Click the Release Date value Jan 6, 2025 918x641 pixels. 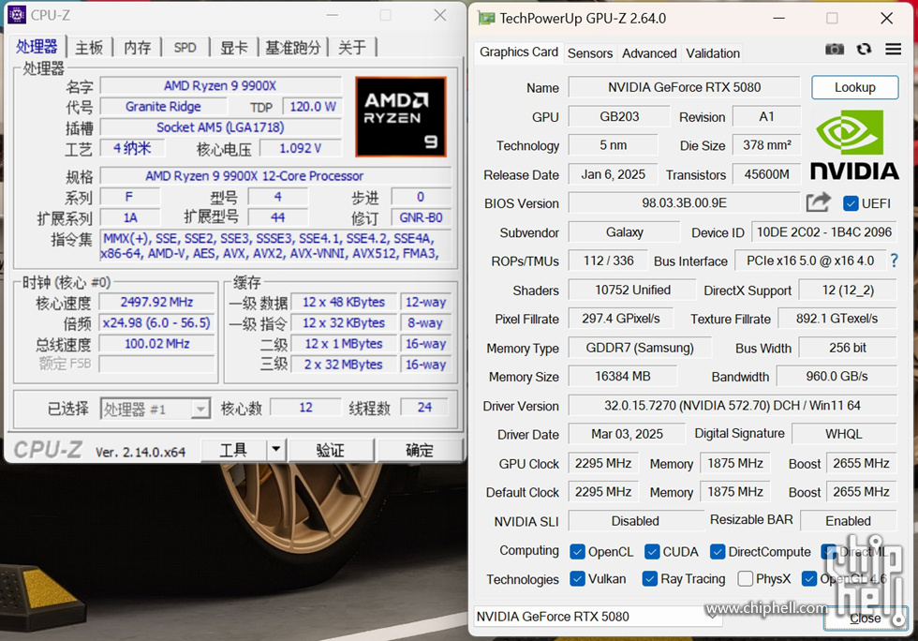tap(613, 174)
